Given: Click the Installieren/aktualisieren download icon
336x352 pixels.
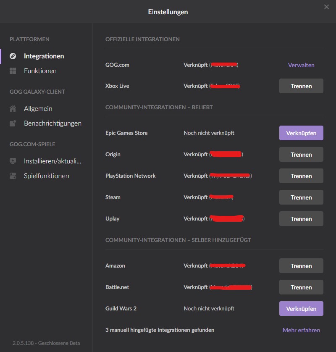Looking at the screenshot, I should [x=13, y=161].
